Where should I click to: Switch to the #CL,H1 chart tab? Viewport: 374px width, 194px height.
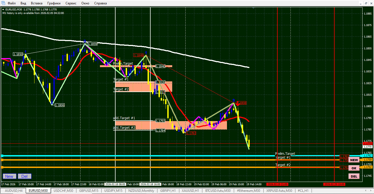pyautogui.click(x=303, y=191)
